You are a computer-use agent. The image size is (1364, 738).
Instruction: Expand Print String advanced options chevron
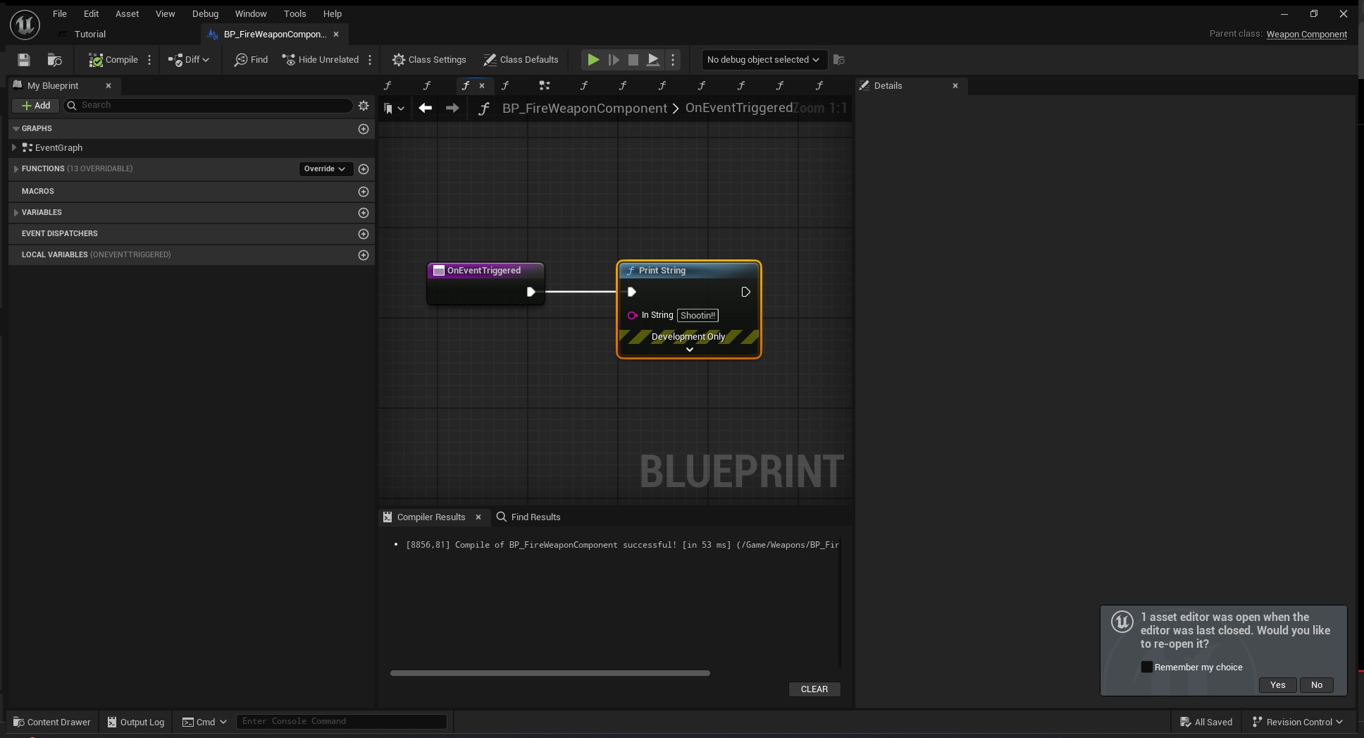coord(690,350)
